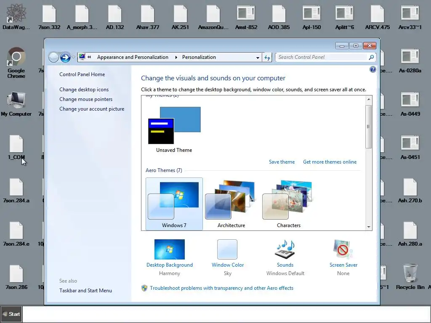The width and height of the screenshot is (431, 323).
Task: Click the themes list scroll-down arrow
Action: (x=369, y=227)
